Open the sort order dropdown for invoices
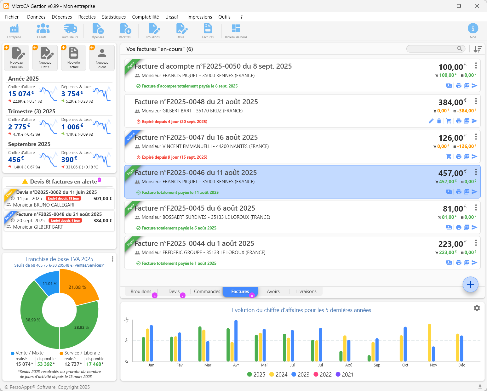Image resolution: width=487 pixels, height=391 pixels. (478, 49)
